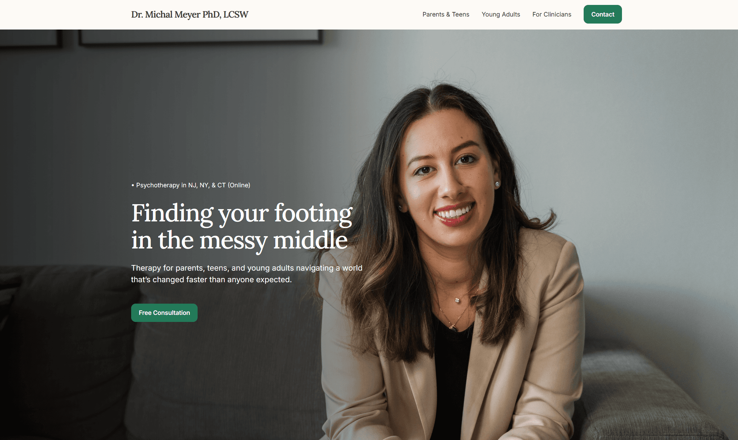Click the 'that's changed faster' description line
Viewport: 738px width, 440px height.
click(x=211, y=279)
